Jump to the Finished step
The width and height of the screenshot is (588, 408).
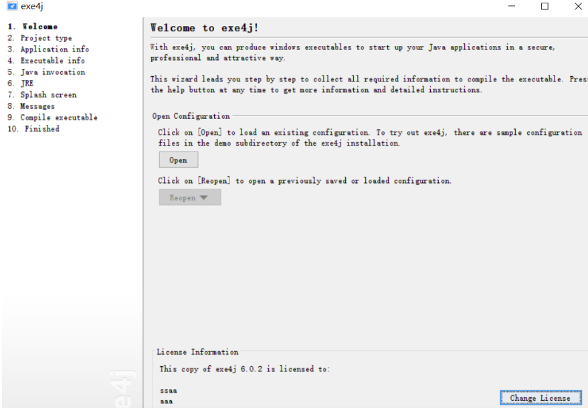33,129
